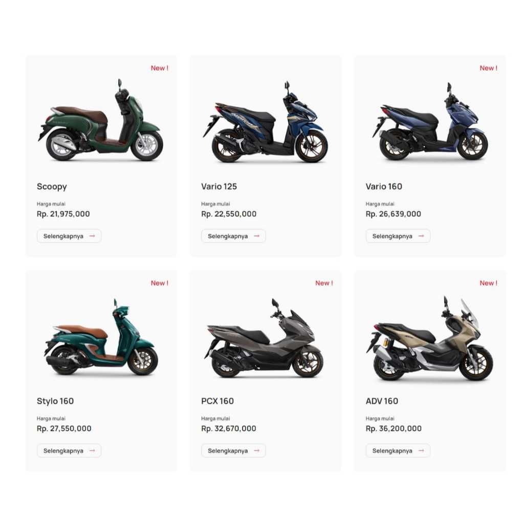
Task: Select the Vario 125 motorcycle picture
Action: click(265, 122)
